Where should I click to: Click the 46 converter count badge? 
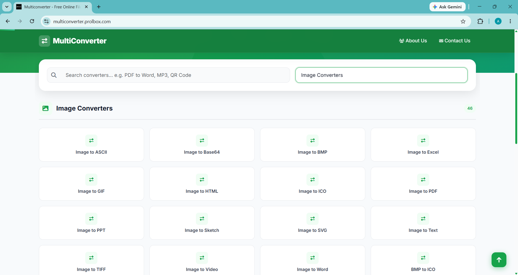(x=470, y=108)
